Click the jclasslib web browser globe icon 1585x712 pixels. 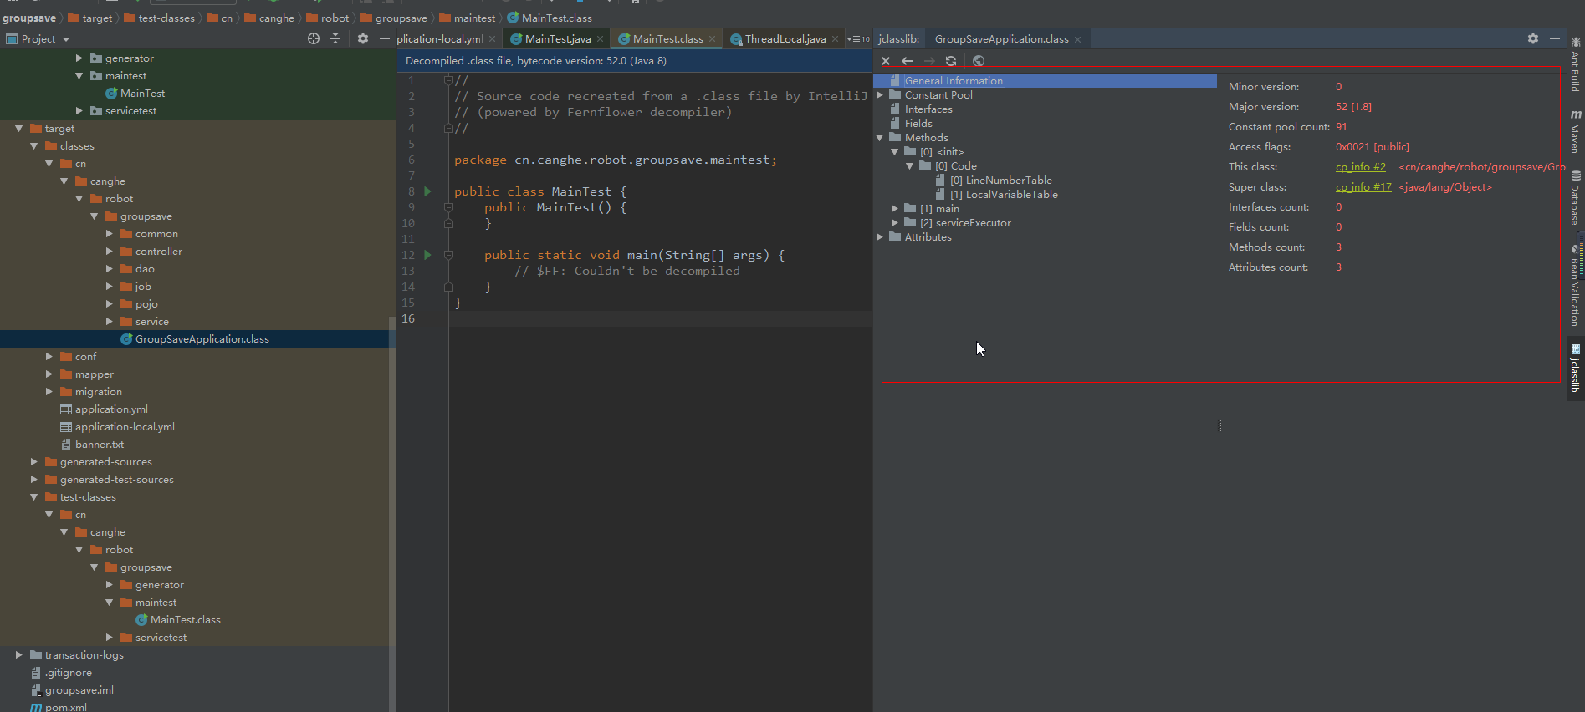coord(979,61)
